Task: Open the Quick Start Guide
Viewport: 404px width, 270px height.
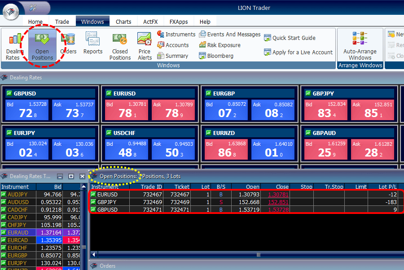Action: pos(290,38)
